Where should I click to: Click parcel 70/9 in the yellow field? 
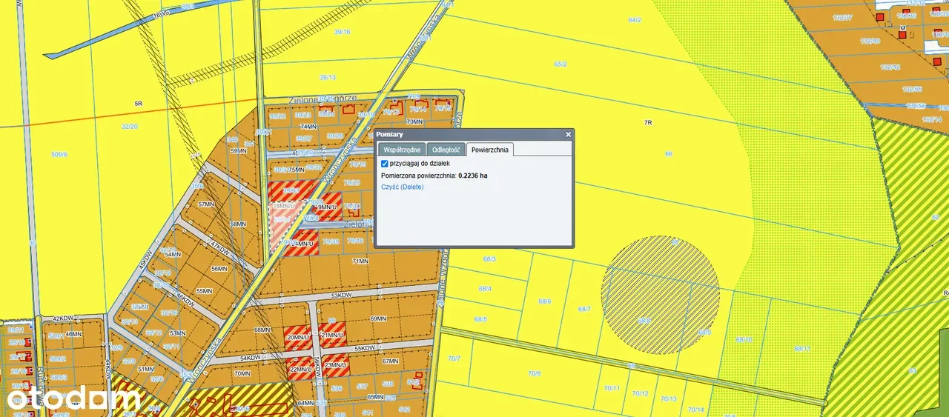pyautogui.click(x=534, y=373)
